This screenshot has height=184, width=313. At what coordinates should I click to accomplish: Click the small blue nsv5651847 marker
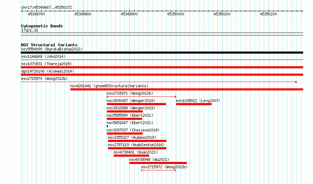pyautogui.click(x=107, y=126)
